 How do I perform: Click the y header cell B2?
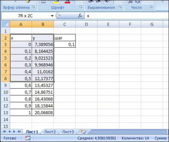point(43,38)
